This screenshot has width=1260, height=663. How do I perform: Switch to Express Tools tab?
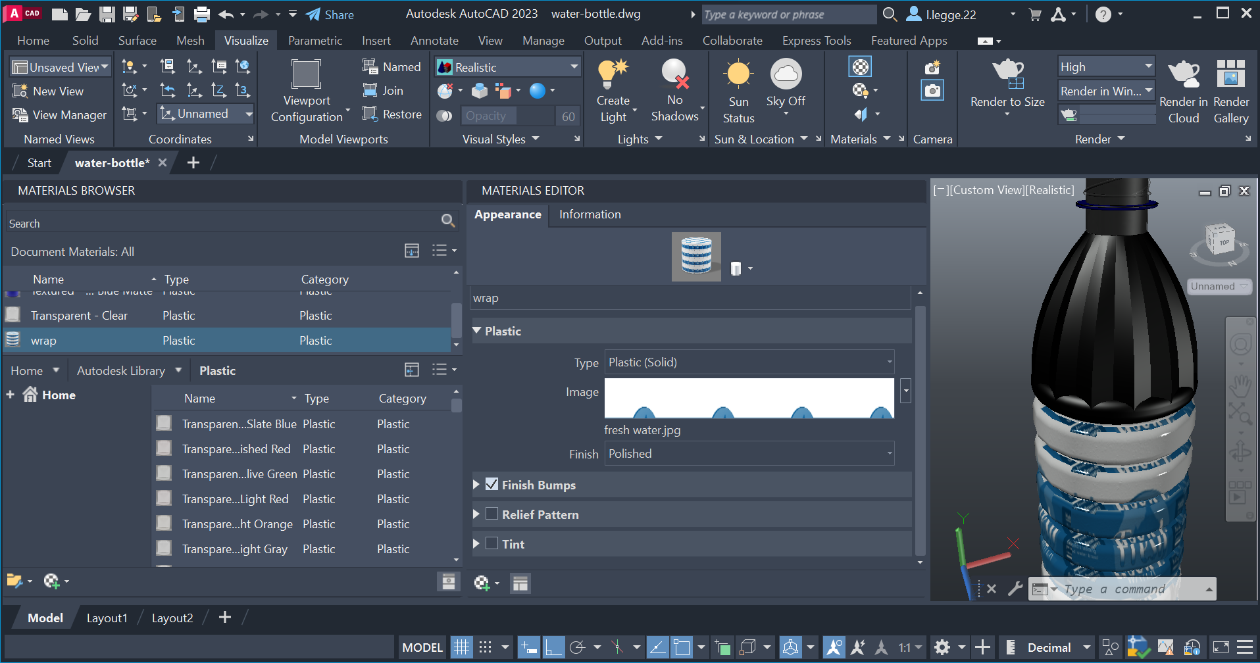pos(817,41)
